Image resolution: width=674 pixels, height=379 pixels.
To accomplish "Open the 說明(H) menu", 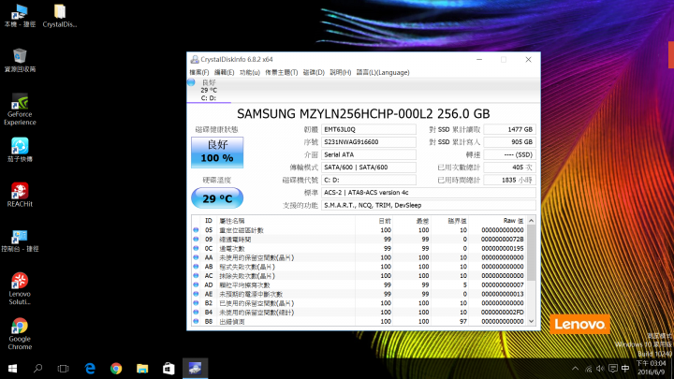I will pos(340,72).
